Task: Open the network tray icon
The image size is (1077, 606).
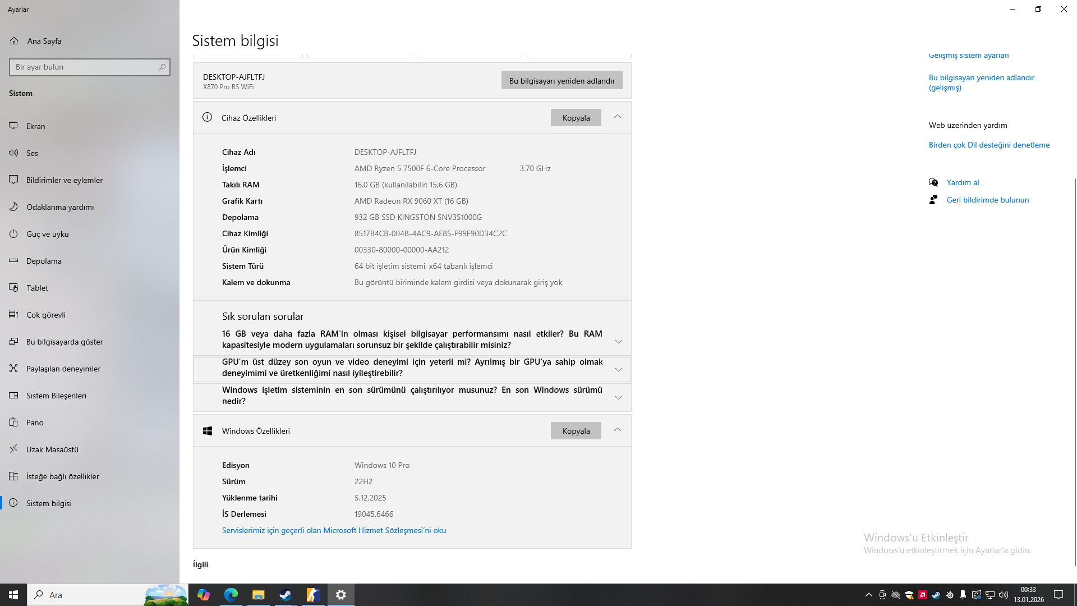Action: click(990, 595)
